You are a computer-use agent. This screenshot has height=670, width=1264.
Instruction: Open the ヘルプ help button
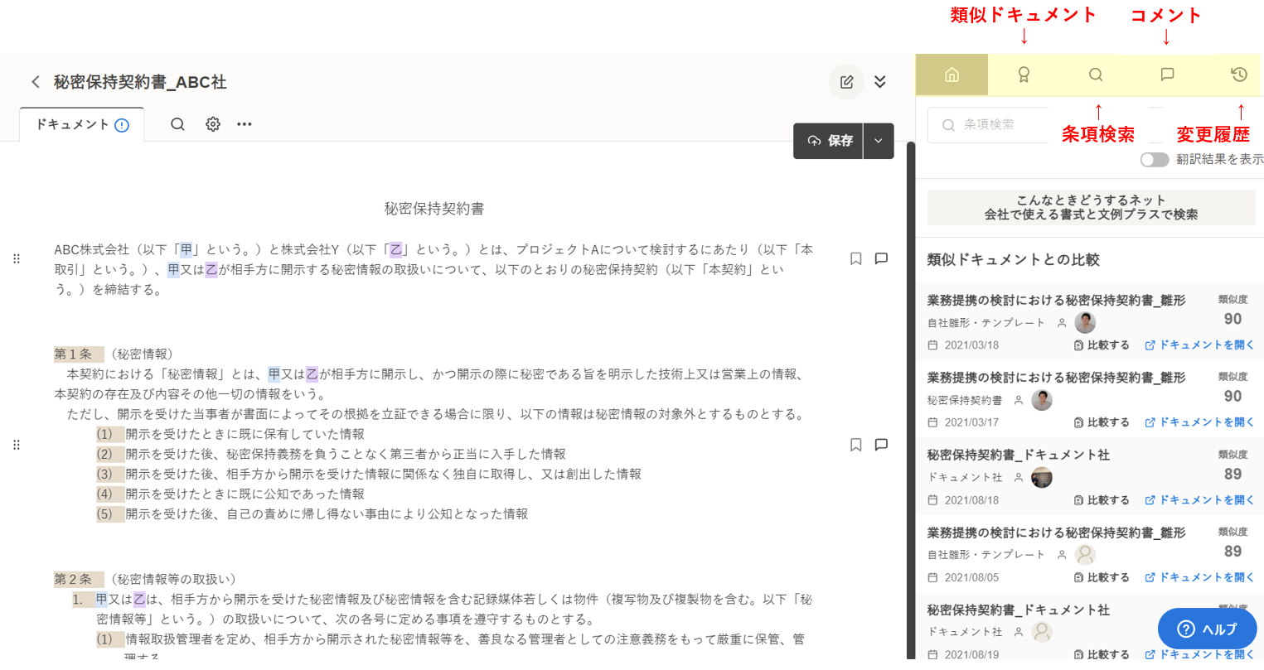point(1207,629)
